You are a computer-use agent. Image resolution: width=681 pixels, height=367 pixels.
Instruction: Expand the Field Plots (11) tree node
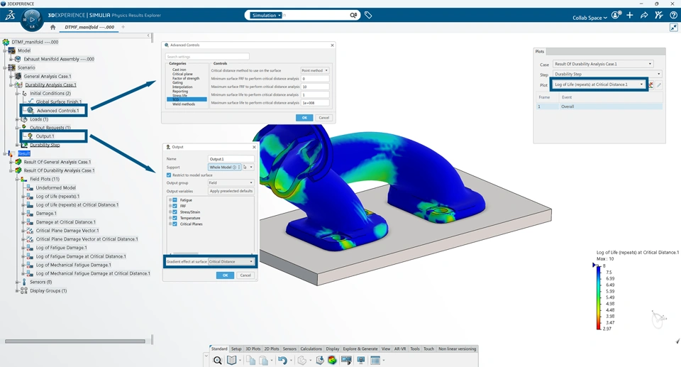pos(17,179)
